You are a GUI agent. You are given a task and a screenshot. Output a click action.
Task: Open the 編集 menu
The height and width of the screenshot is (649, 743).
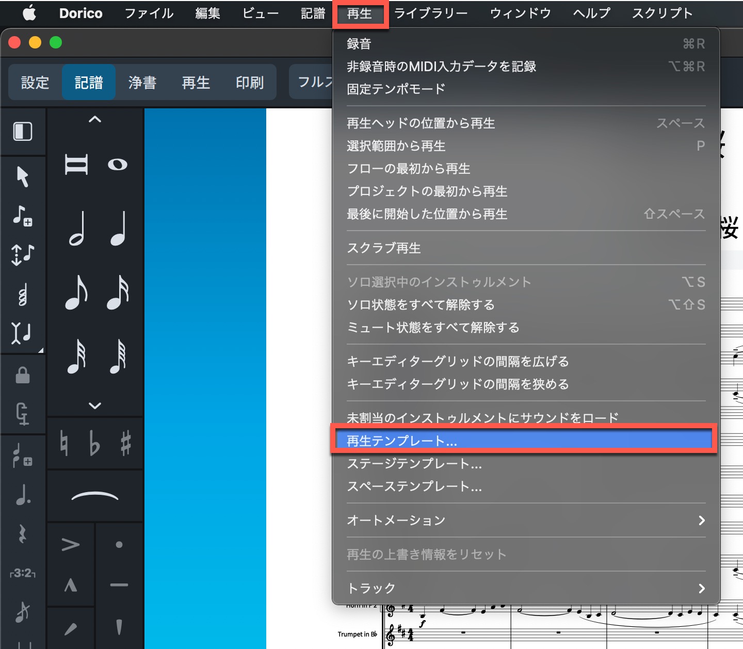[x=208, y=13]
